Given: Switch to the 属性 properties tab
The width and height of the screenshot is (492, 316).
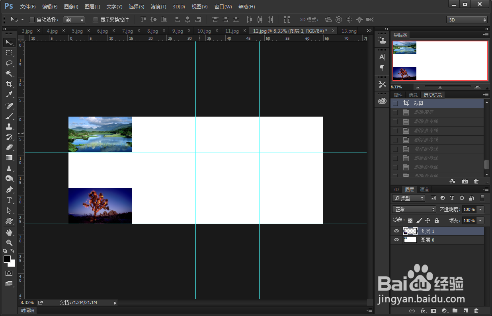Looking at the screenshot, I should click(398, 95).
